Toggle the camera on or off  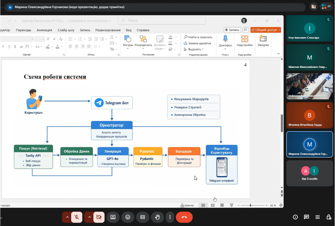(98, 217)
